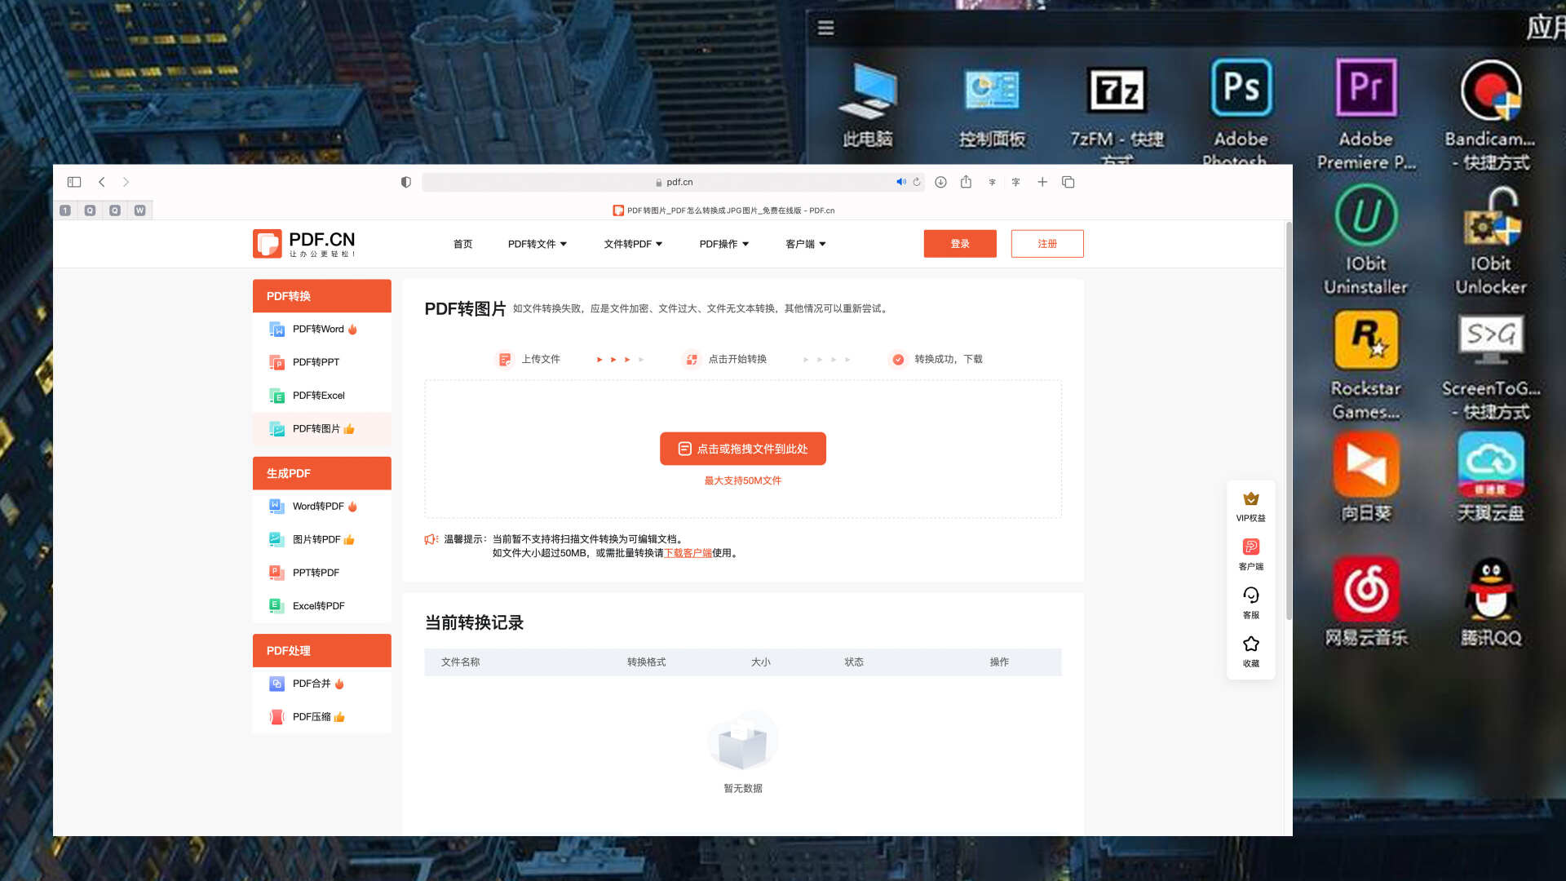Expand the 客户端 dropdown menu
Viewport: 1566px width, 881px height.
pyautogui.click(x=806, y=244)
